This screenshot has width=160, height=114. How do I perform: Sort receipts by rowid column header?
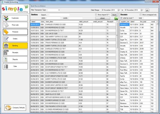pos(153,22)
